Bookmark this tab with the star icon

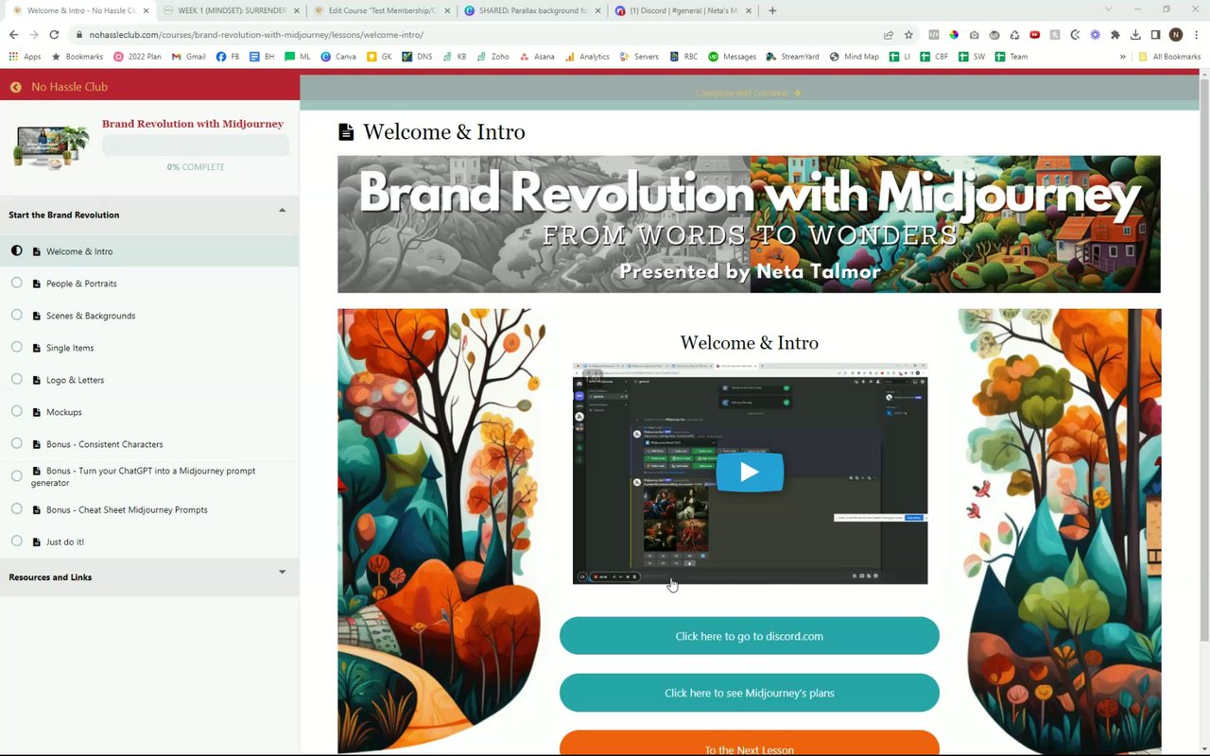[908, 34]
